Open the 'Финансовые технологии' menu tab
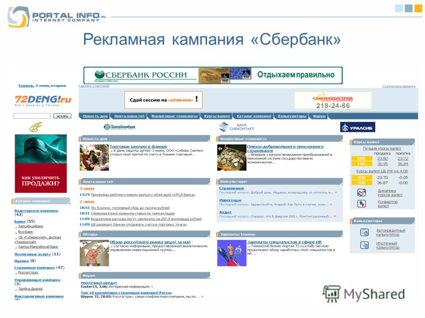 tap(174, 116)
